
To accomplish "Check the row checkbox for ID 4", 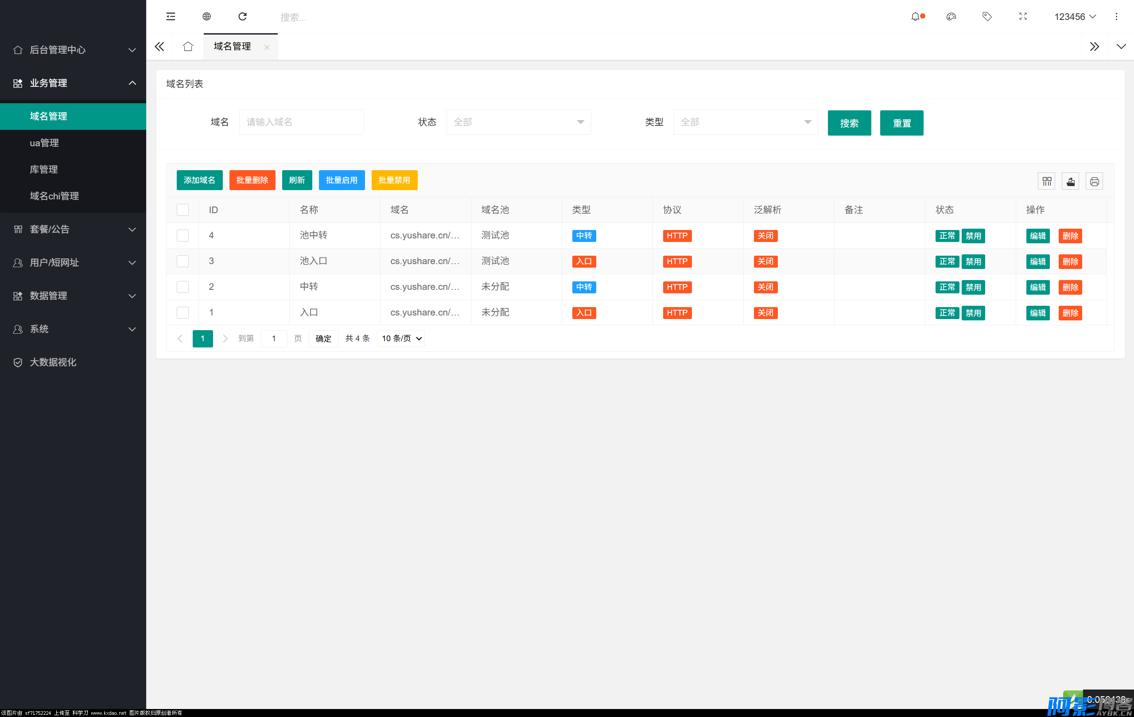I will click(183, 236).
